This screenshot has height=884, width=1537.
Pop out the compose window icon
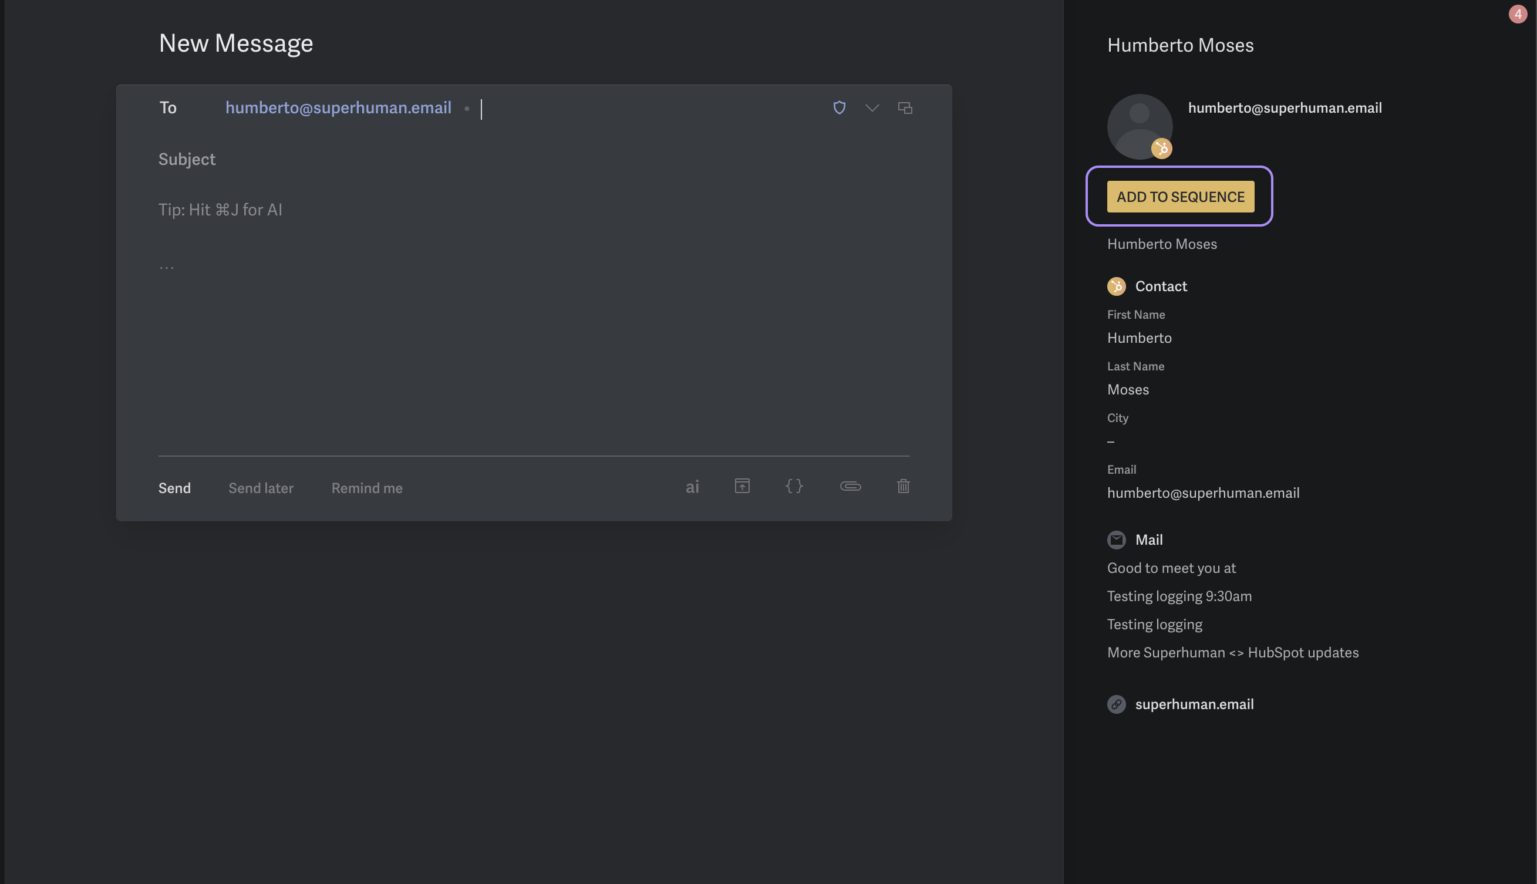[905, 107]
